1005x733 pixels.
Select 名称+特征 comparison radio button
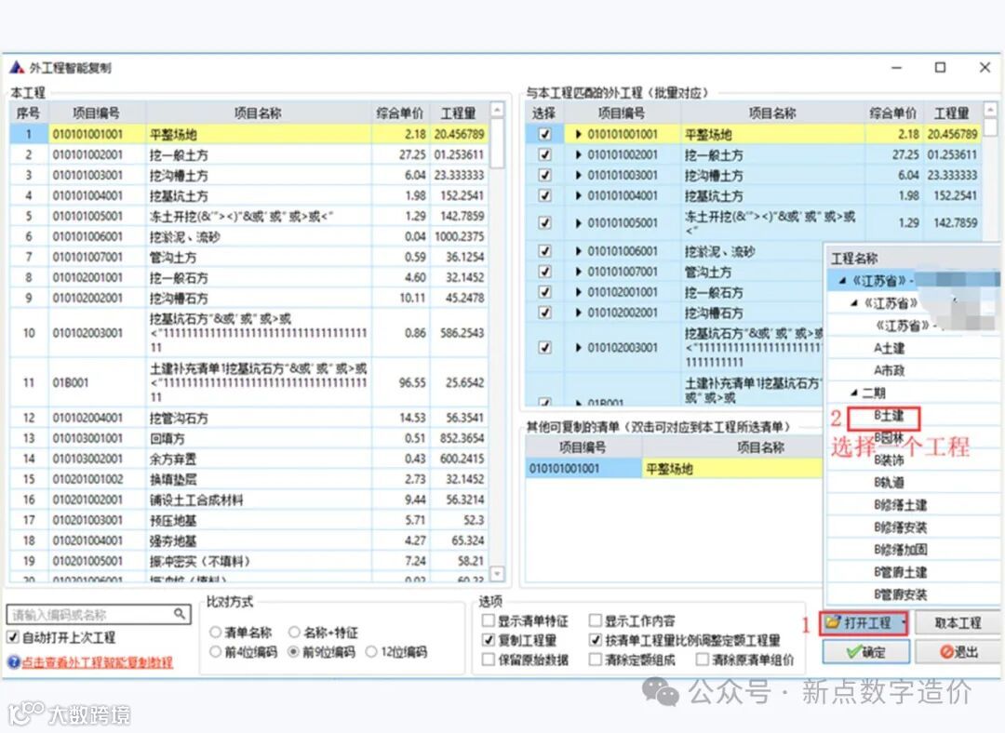294,633
